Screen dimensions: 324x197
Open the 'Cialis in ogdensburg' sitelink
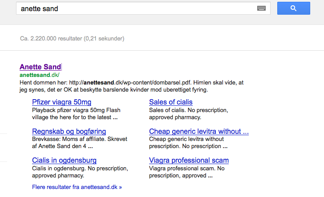point(64,160)
